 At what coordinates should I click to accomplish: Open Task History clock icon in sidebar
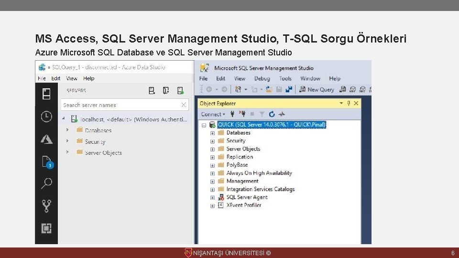pyautogui.click(x=46, y=117)
